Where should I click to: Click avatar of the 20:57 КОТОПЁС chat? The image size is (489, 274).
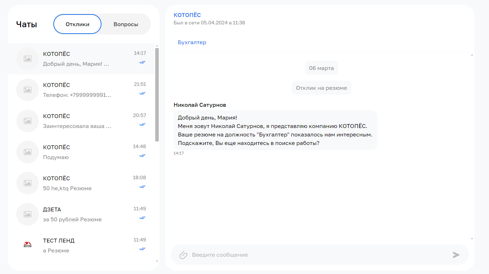[28, 121]
